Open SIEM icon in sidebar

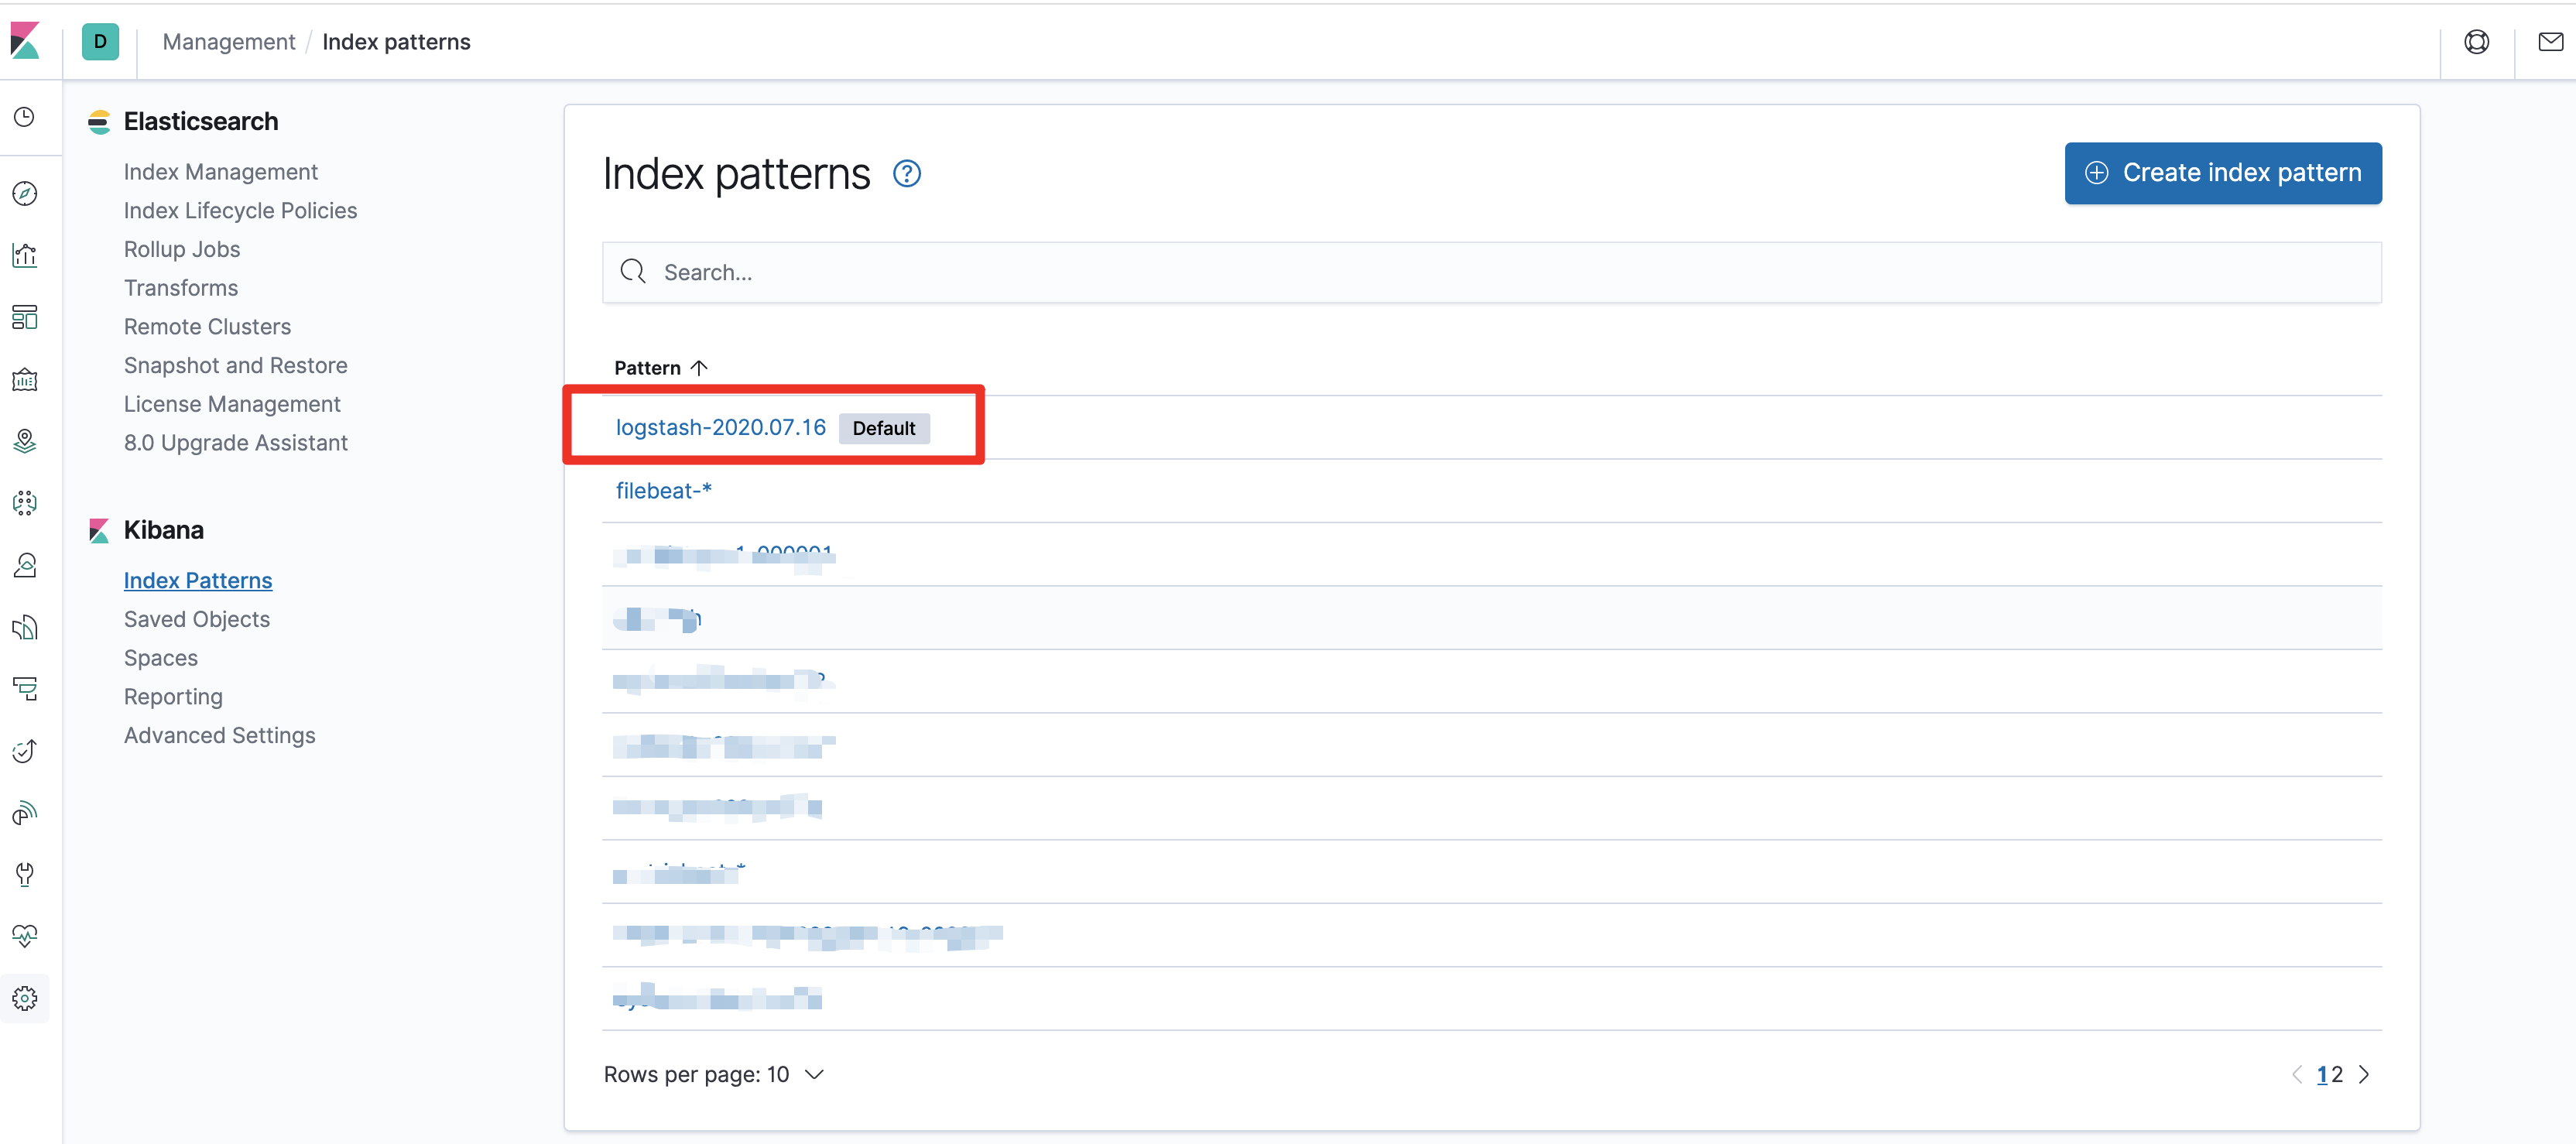[25, 812]
